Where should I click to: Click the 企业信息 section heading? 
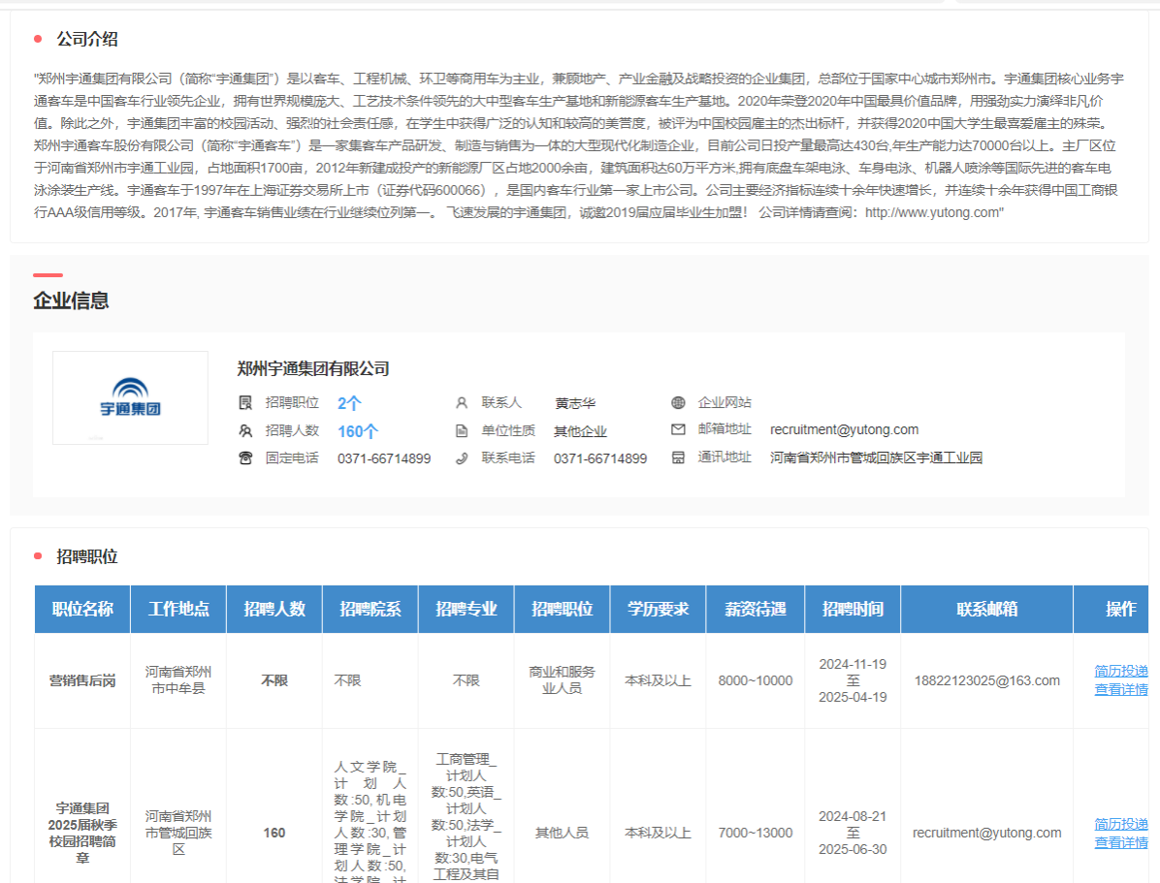71,300
